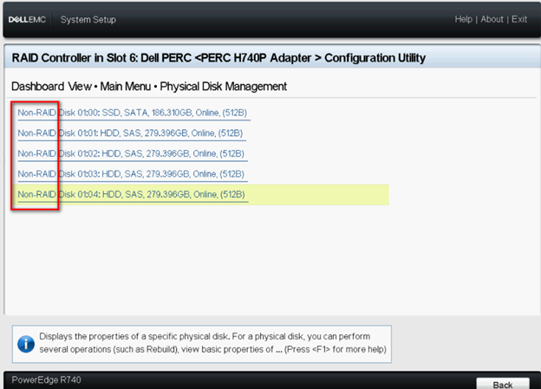This screenshot has width=541, height=389.
Task: Open Non-RAID Disk 01:01 HDD SAS entry
Action: click(x=130, y=133)
